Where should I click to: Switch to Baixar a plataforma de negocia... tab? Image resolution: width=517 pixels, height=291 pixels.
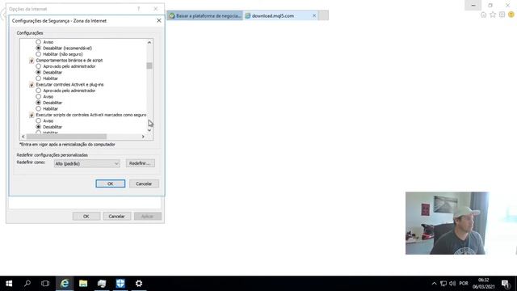point(204,16)
